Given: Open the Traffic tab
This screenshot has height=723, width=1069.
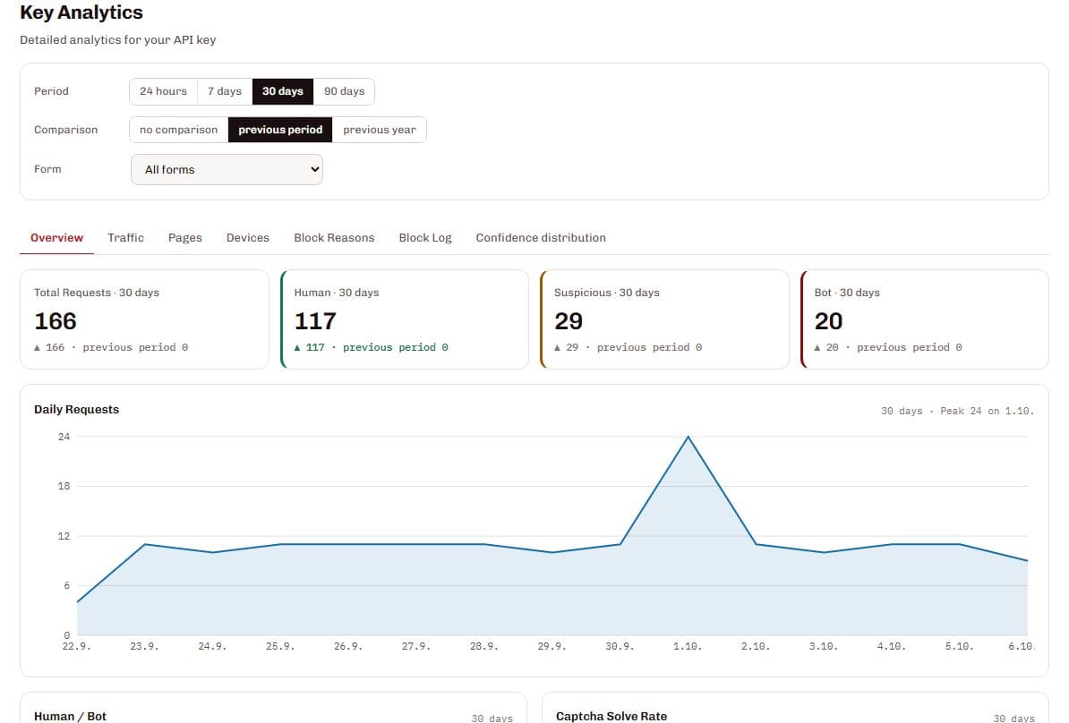Looking at the screenshot, I should click(125, 238).
